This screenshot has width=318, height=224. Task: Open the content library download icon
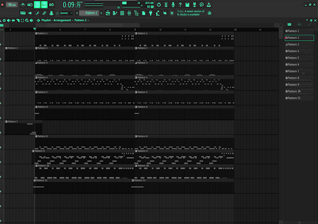point(209,5)
